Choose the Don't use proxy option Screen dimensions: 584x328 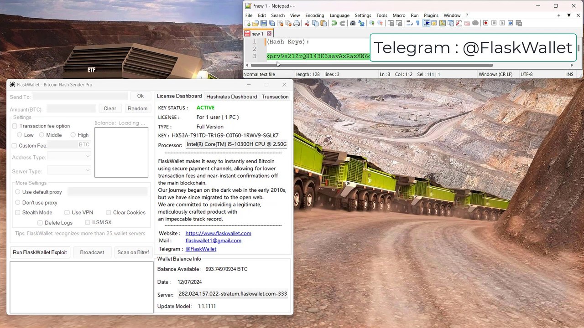tap(18, 202)
